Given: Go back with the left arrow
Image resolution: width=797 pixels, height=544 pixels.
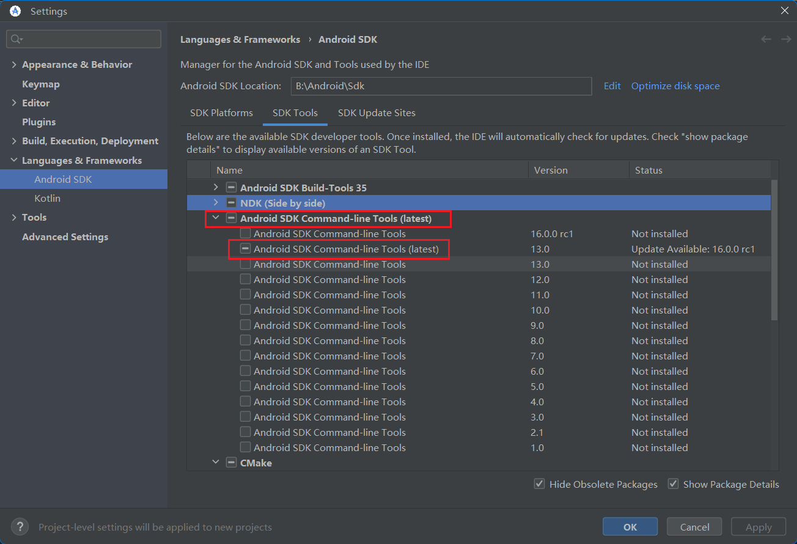Looking at the screenshot, I should pyautogui.click(x=766, y=39).
